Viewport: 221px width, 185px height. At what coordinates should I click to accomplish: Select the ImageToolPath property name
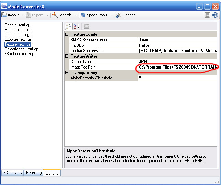pyautogui.click(x=83, y=67)
